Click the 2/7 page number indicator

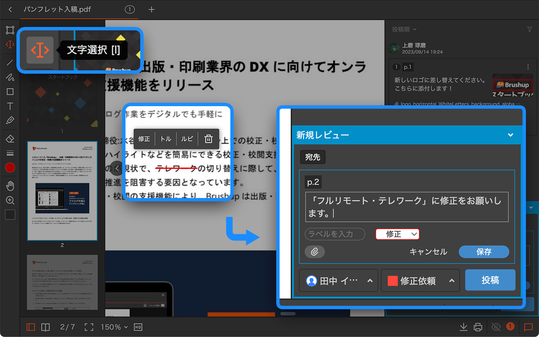point(67,327)
